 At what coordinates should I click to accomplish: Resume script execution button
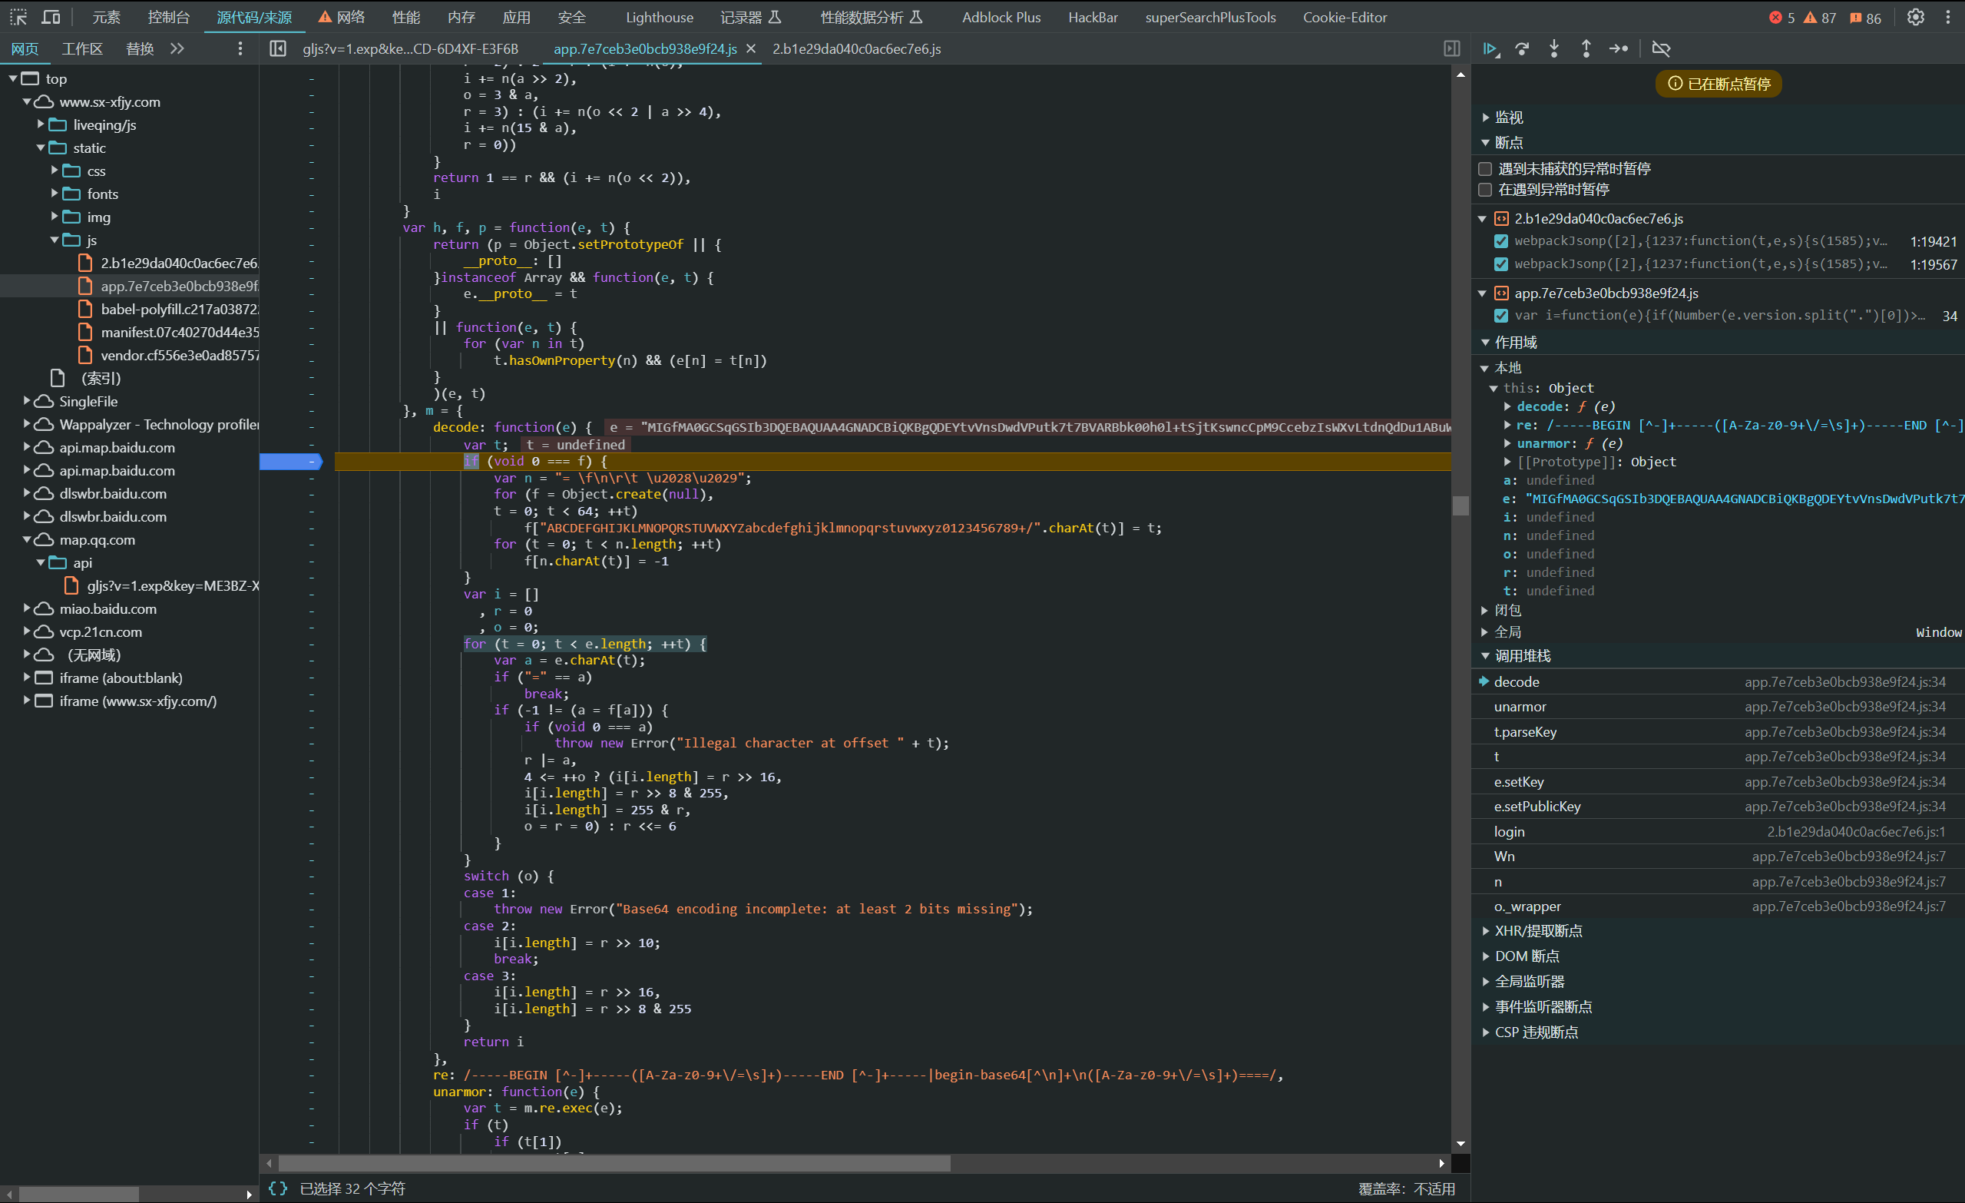tap(1490, 48)
